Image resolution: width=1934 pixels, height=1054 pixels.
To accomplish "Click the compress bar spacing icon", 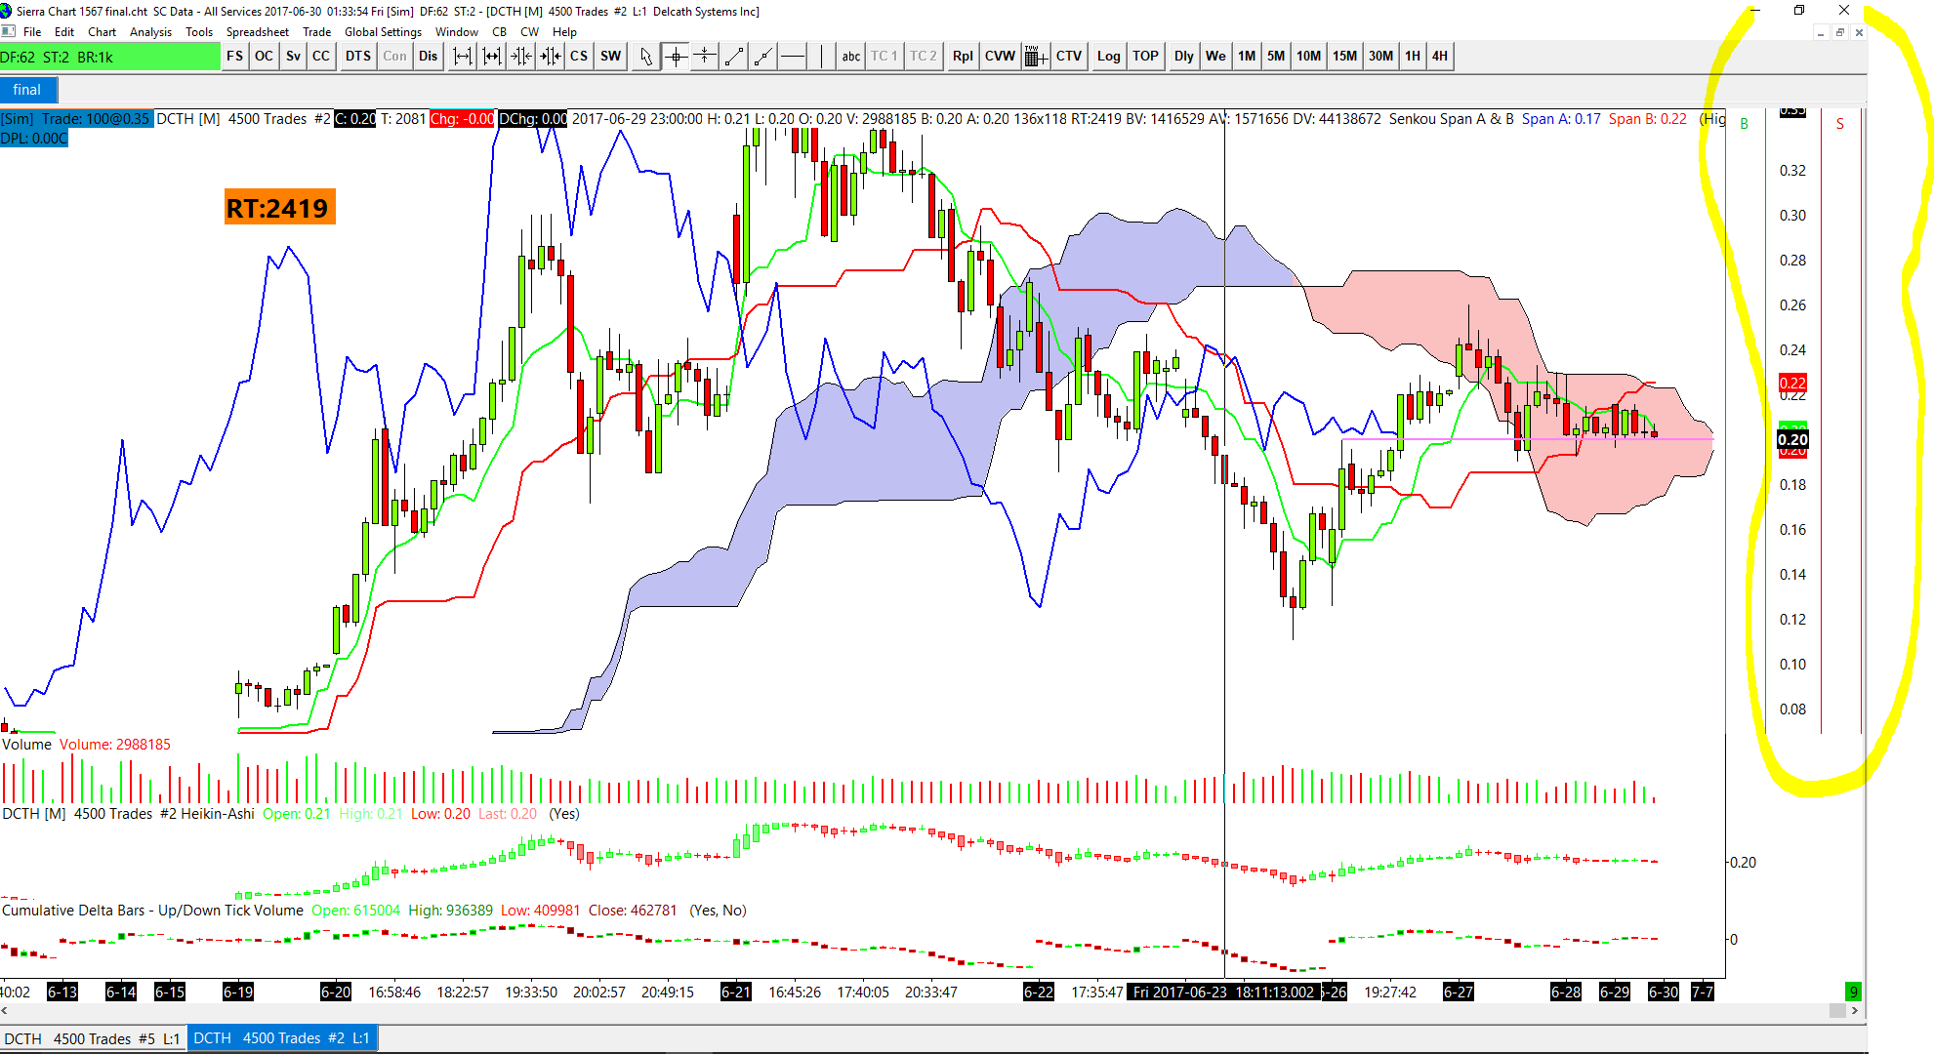I will pos(522,57).
